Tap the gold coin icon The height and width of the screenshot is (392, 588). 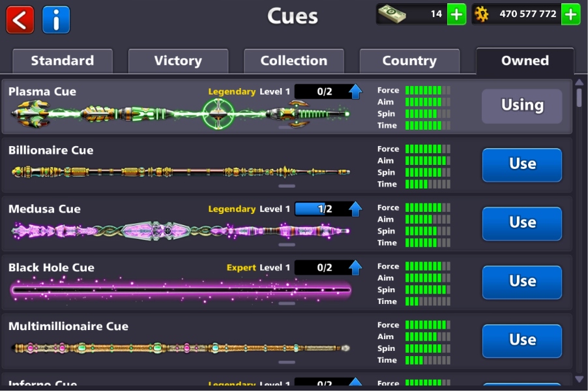482,14
